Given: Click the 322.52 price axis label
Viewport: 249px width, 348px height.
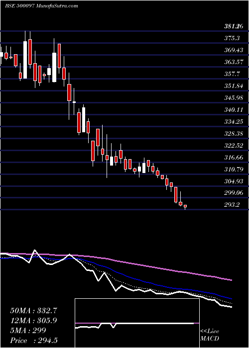Looking at the screenshot, I should (x=234, y=146).
